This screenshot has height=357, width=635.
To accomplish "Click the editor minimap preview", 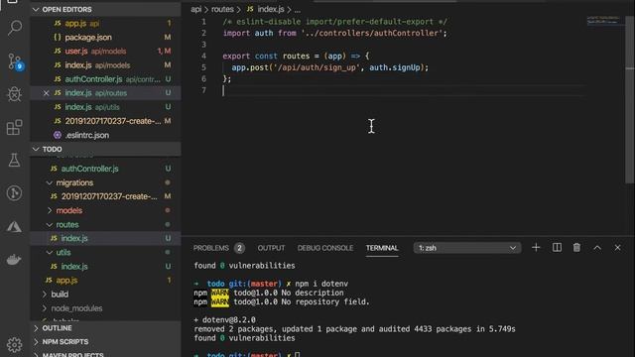I will 603,20.
